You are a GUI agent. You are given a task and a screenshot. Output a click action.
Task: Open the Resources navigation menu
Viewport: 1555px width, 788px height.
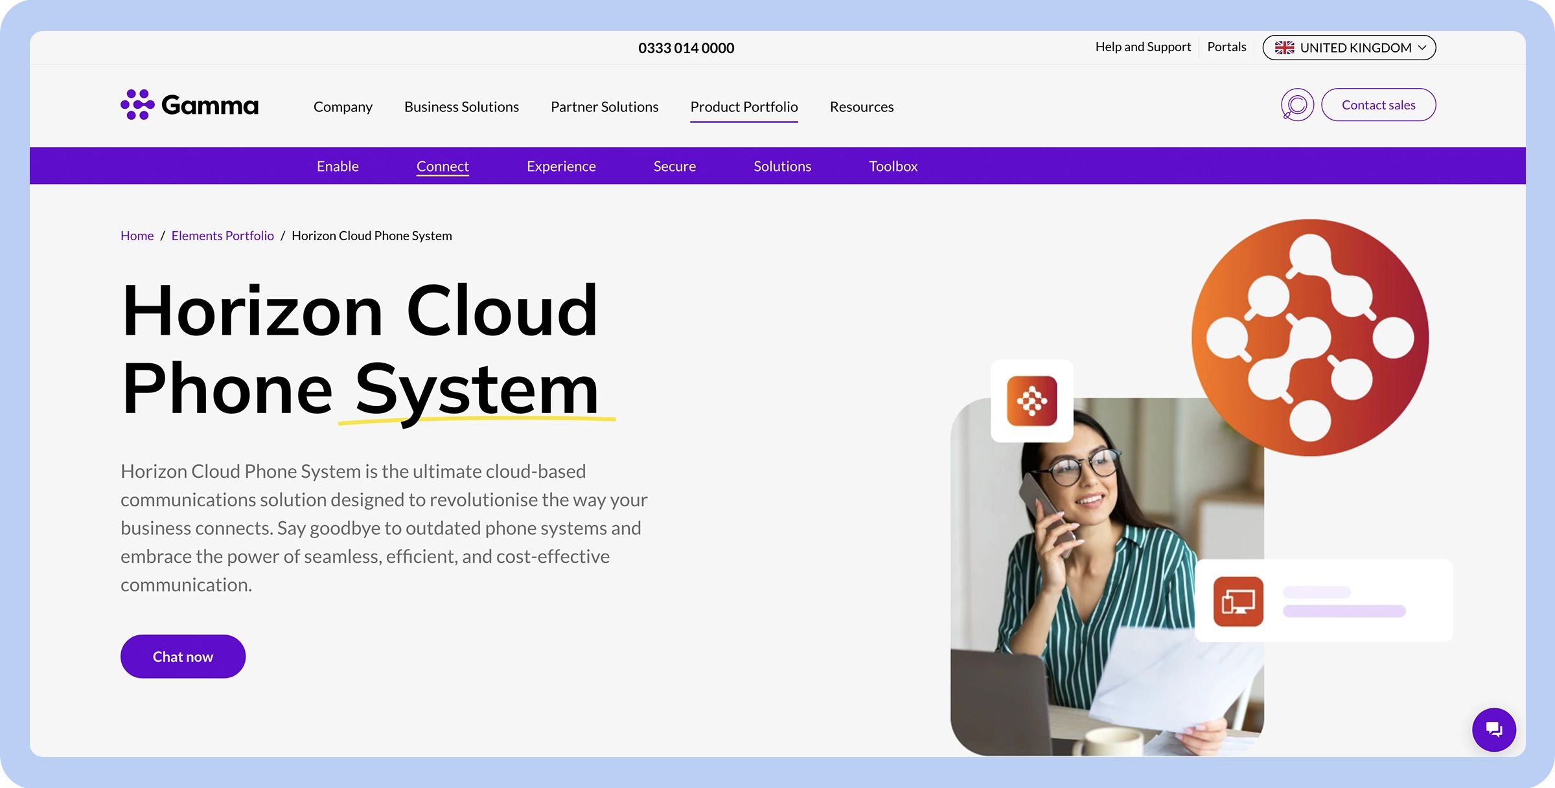(862, 107)
